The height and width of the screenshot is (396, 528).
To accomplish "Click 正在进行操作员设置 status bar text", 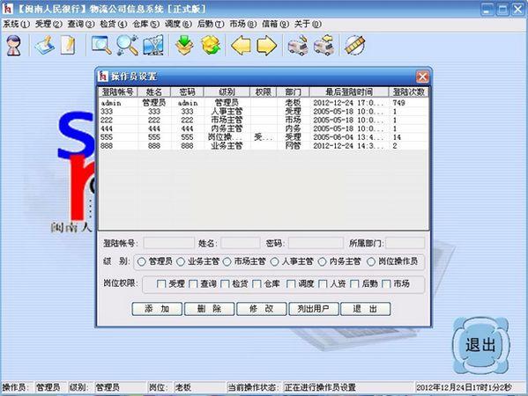I will click(320, 387).
